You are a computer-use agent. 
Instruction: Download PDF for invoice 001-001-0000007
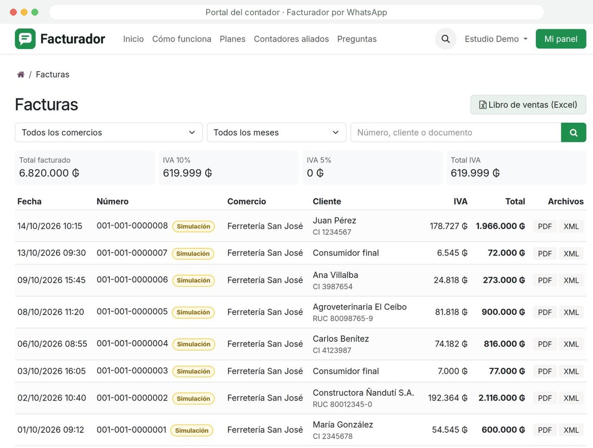click(x=545, y=254)
